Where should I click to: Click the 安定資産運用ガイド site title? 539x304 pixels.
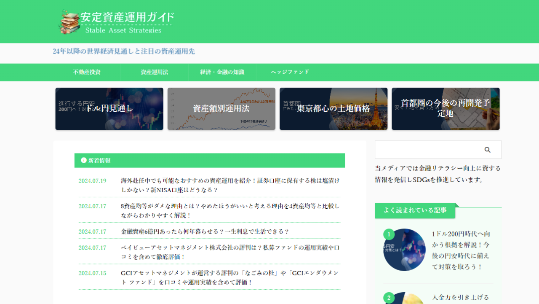127,17
